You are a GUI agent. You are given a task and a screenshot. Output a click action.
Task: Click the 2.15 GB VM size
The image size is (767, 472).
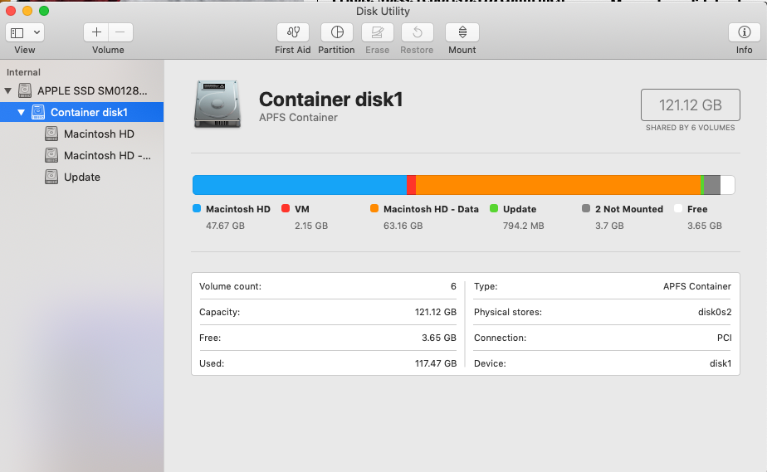pos(311,226)
